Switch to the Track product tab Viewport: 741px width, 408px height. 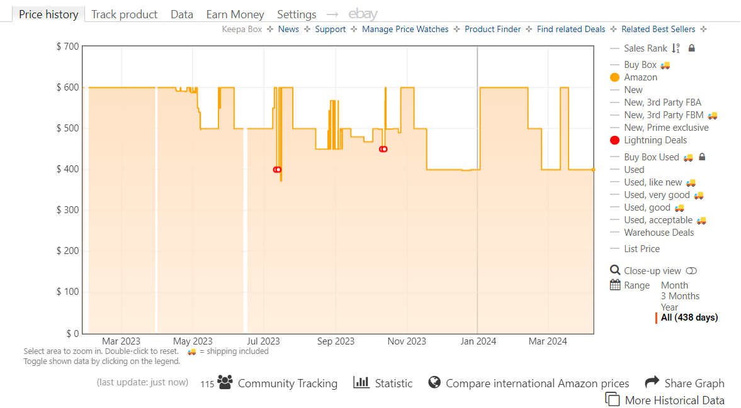124,14
